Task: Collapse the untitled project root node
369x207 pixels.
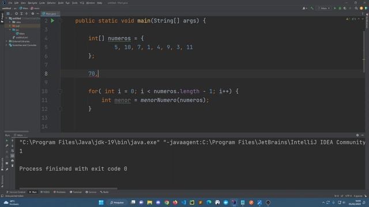Action: click(x=6, y=18)
